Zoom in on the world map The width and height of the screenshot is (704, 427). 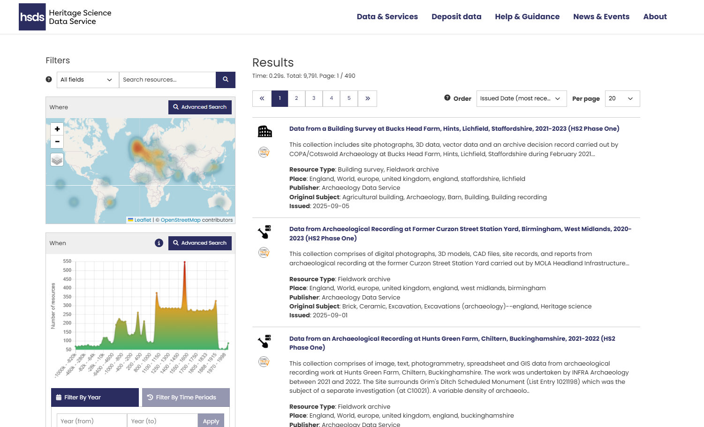point(57,128)
